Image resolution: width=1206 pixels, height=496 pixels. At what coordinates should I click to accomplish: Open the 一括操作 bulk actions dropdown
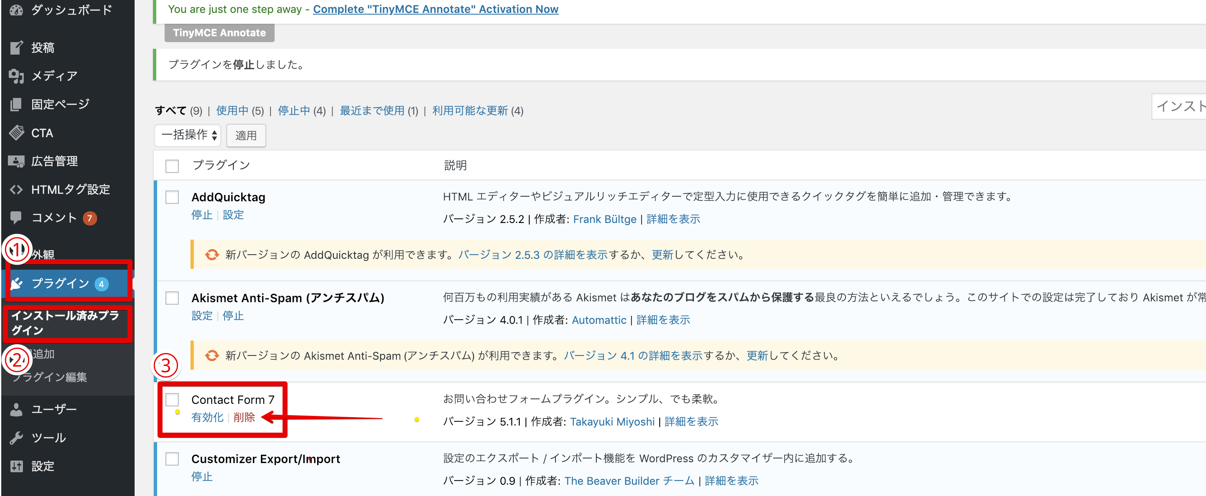click(x=188, y=135)
